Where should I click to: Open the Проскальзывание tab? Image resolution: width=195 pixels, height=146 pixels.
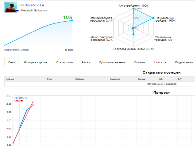click(x=112, y=62)
